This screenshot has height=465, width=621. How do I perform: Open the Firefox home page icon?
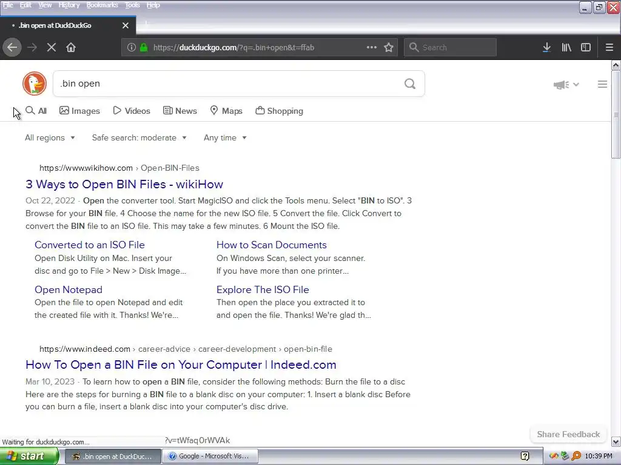tap(71, 47)
